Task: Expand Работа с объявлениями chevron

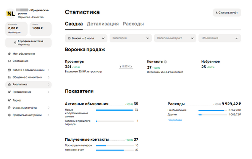Action: (x=49, y=70)
